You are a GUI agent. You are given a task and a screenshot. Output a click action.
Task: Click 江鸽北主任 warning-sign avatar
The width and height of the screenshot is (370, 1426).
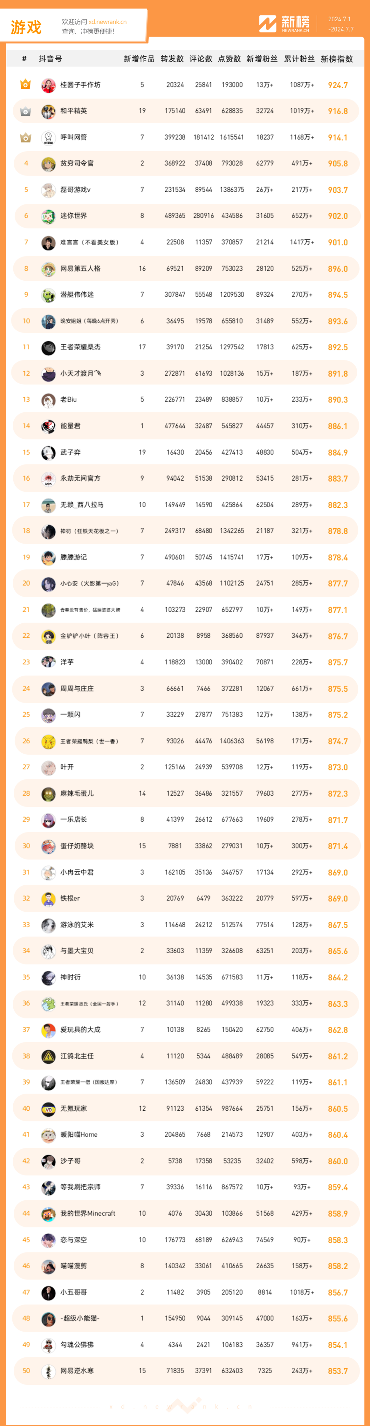click(49, 1056)
